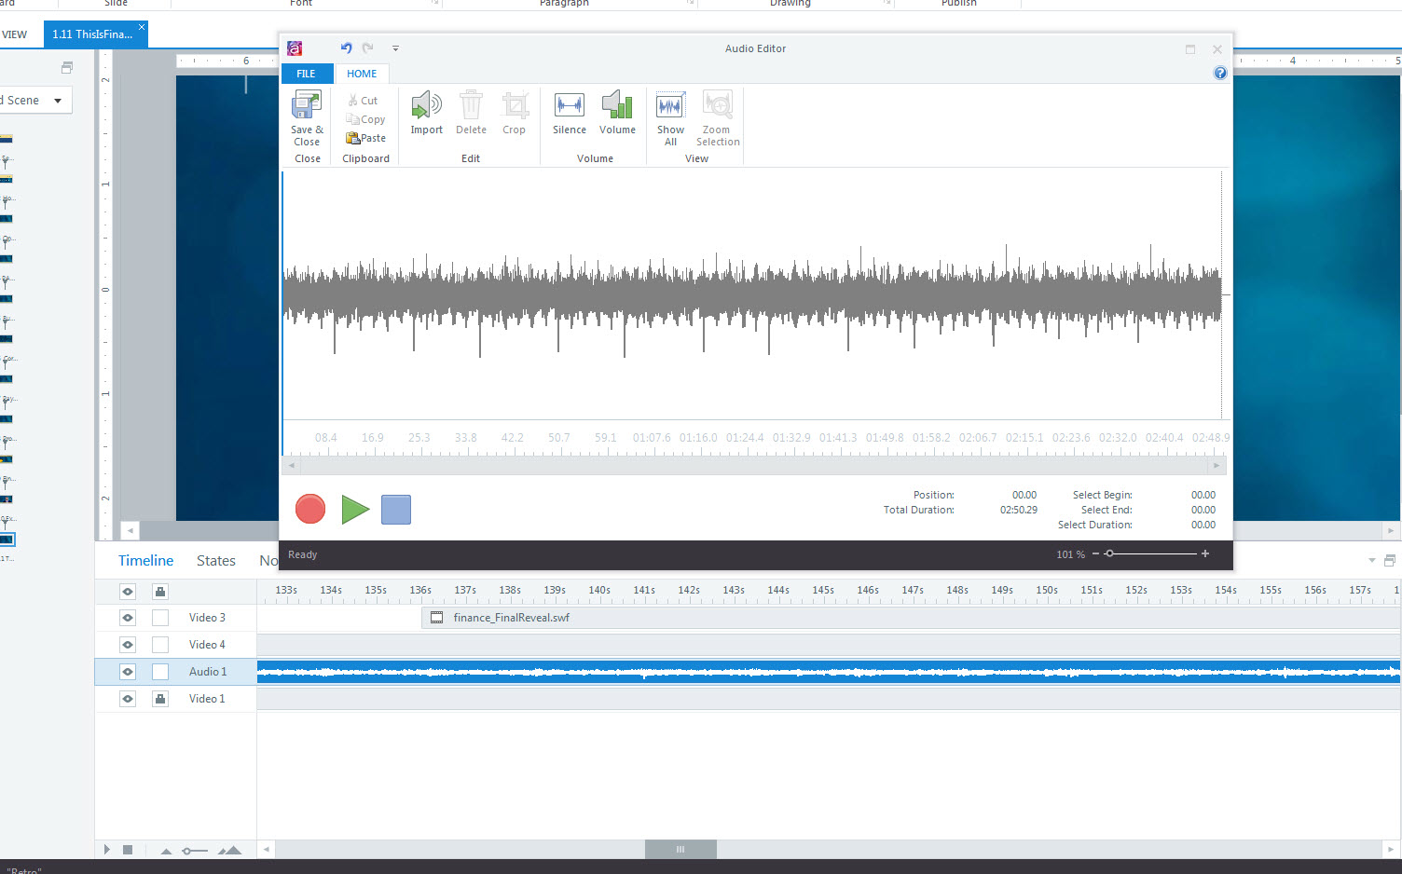This screenshot has width=1402, height=874.
Task: Expand the Quick Access Toolbar dropdown
Action: 395,48
